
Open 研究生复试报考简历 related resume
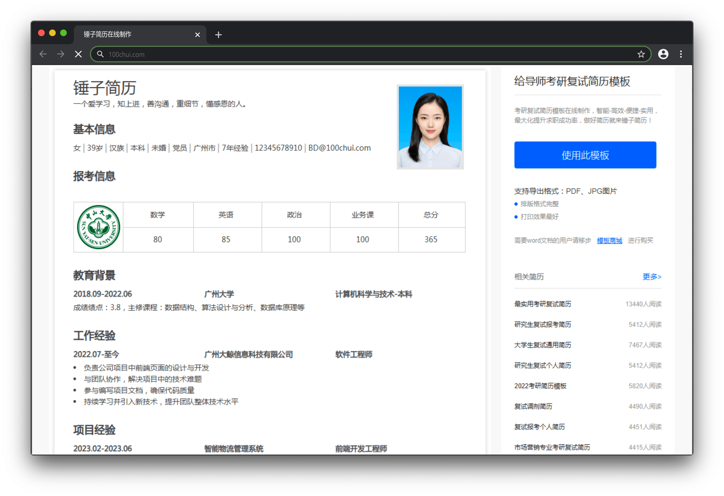click(542, 324)
